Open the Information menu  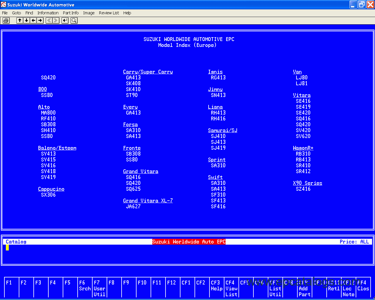pos(48,13)
